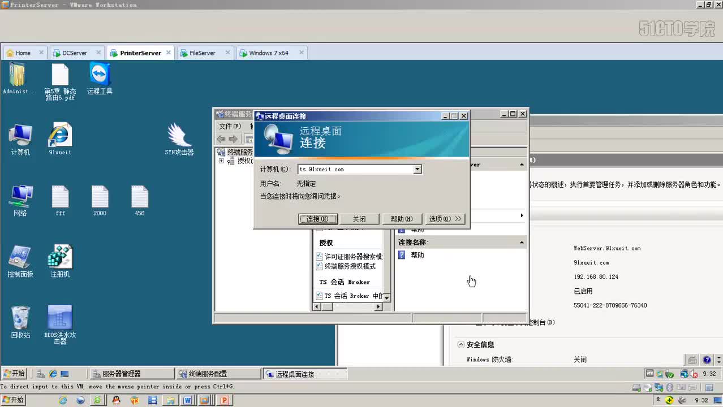The image size is (723, 407).
Task: Click the guest 开始 Start button
Action: point(15,374)
